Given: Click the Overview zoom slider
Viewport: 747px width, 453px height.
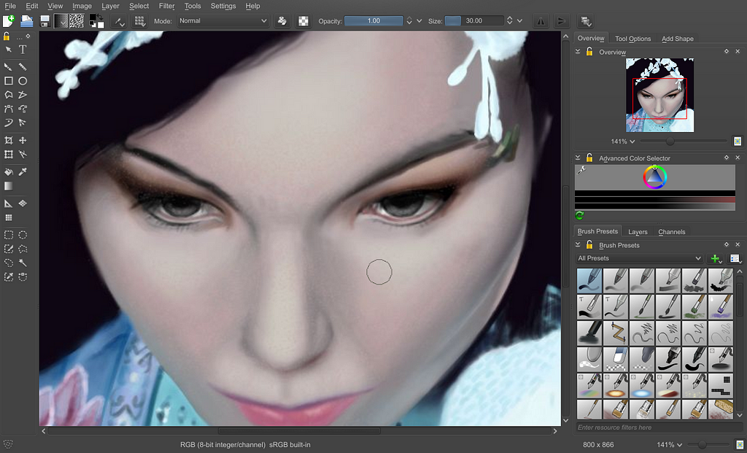Looking at the screenshot, I should (x=684, y=142).
